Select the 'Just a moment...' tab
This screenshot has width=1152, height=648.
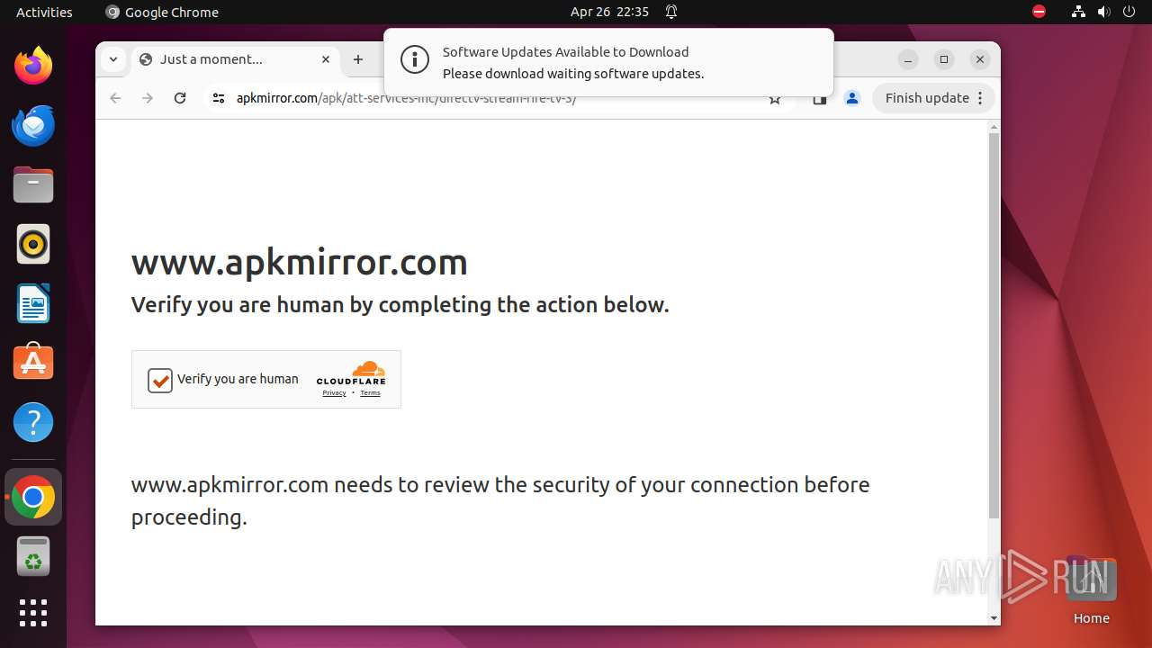[236, 59]
